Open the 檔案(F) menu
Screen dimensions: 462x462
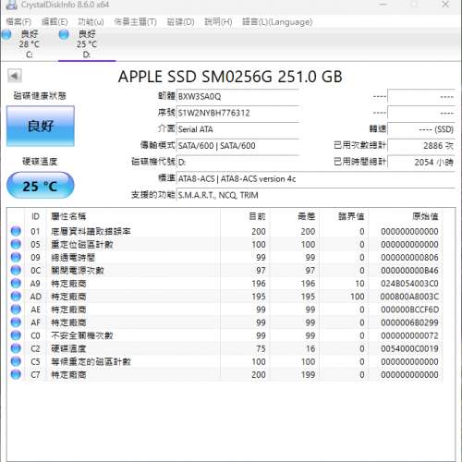[x=18, y=22]
